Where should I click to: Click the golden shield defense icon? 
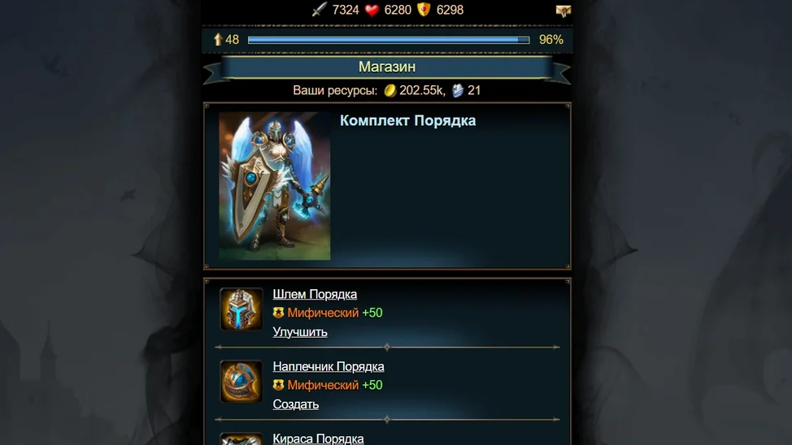tap(424, 10)
